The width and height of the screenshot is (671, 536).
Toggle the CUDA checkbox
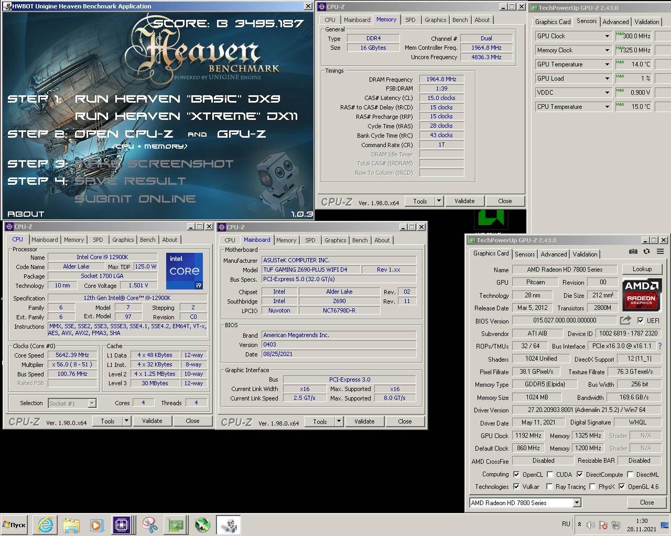[x=550, y=474]
